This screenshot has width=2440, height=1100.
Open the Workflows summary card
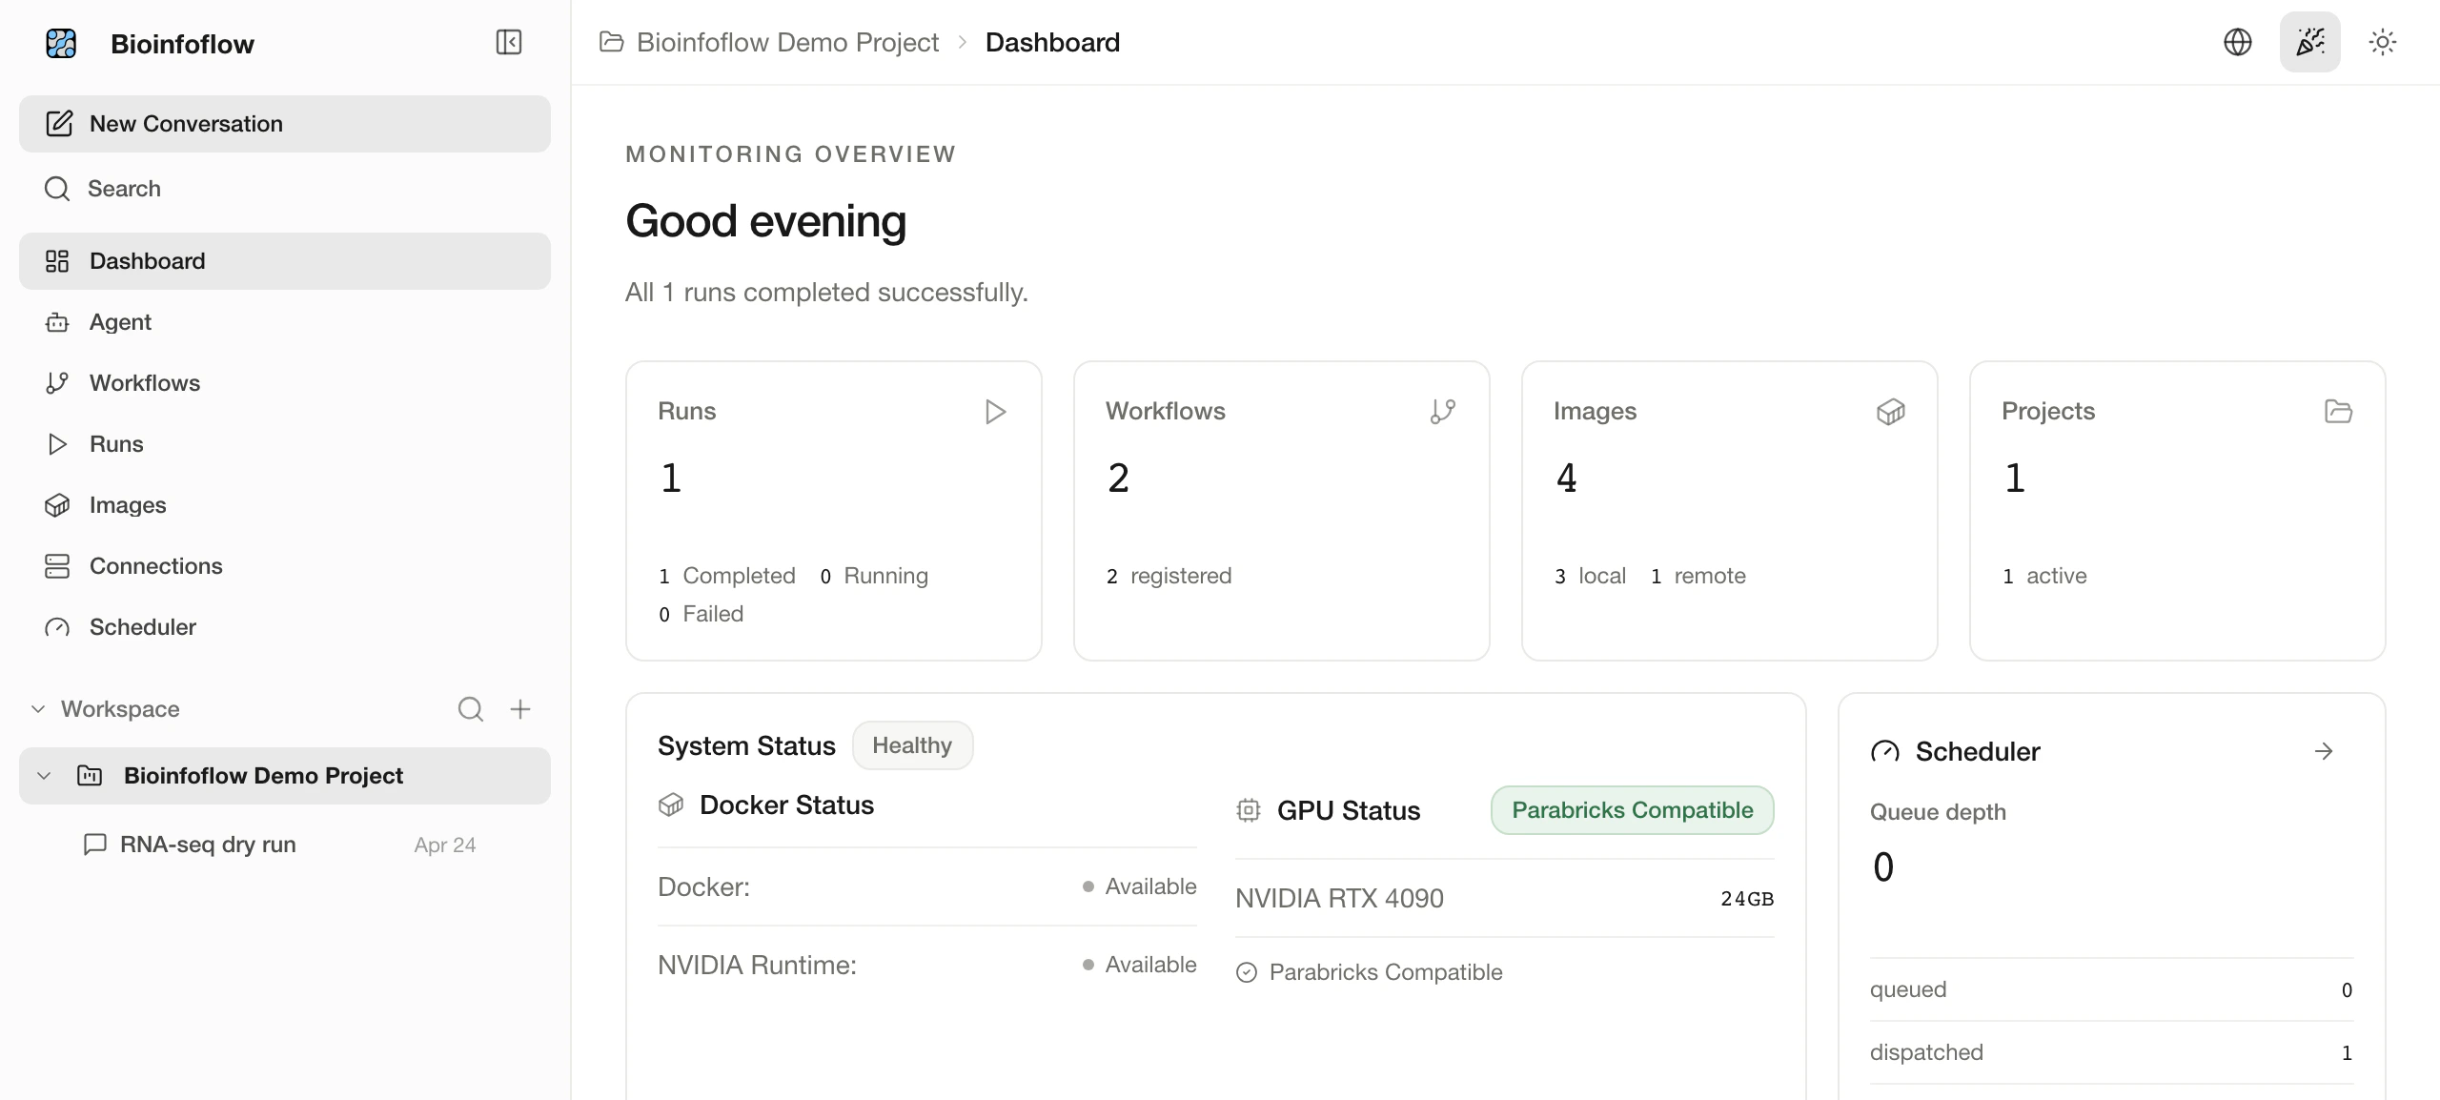tap(1282, 511)
